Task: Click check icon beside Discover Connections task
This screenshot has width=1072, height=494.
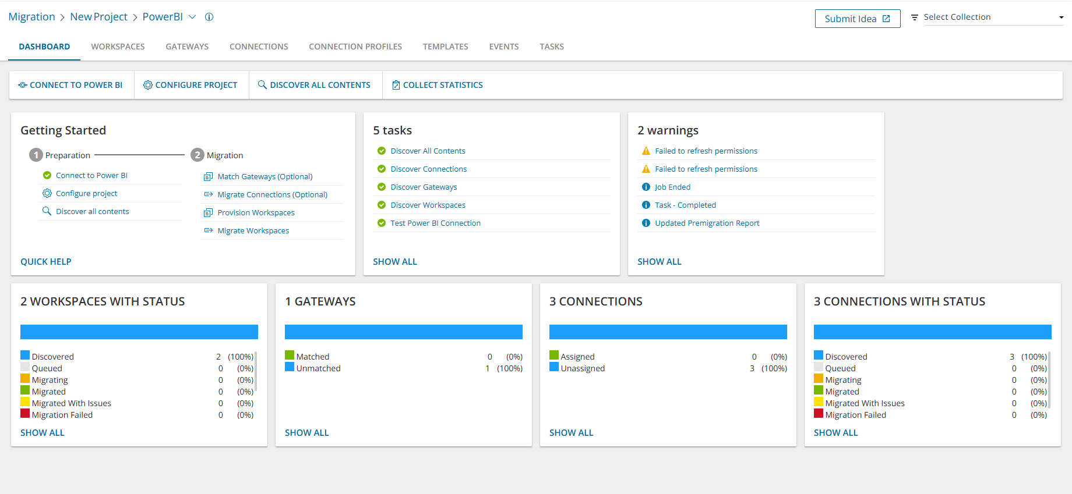Action: pyautogui.click(x=382, y=169)
